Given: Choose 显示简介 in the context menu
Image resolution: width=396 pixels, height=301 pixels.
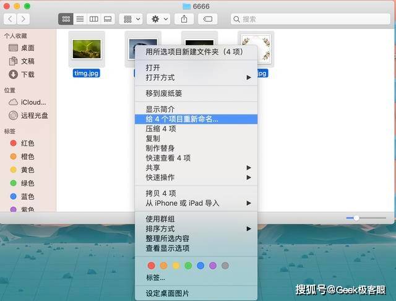Looking at the screenshot, I should [x=196, y=109].
